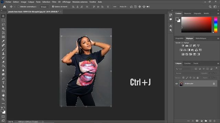Select the Path Selection tool
Viewport: 220px width, 123px height.
(x=3, y=87)
